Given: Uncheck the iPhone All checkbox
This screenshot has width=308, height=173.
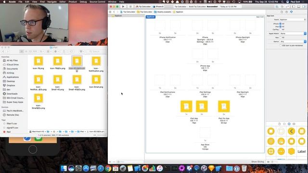Looking at the screenshot, I should pyautogui.click(x=281, y=24).
